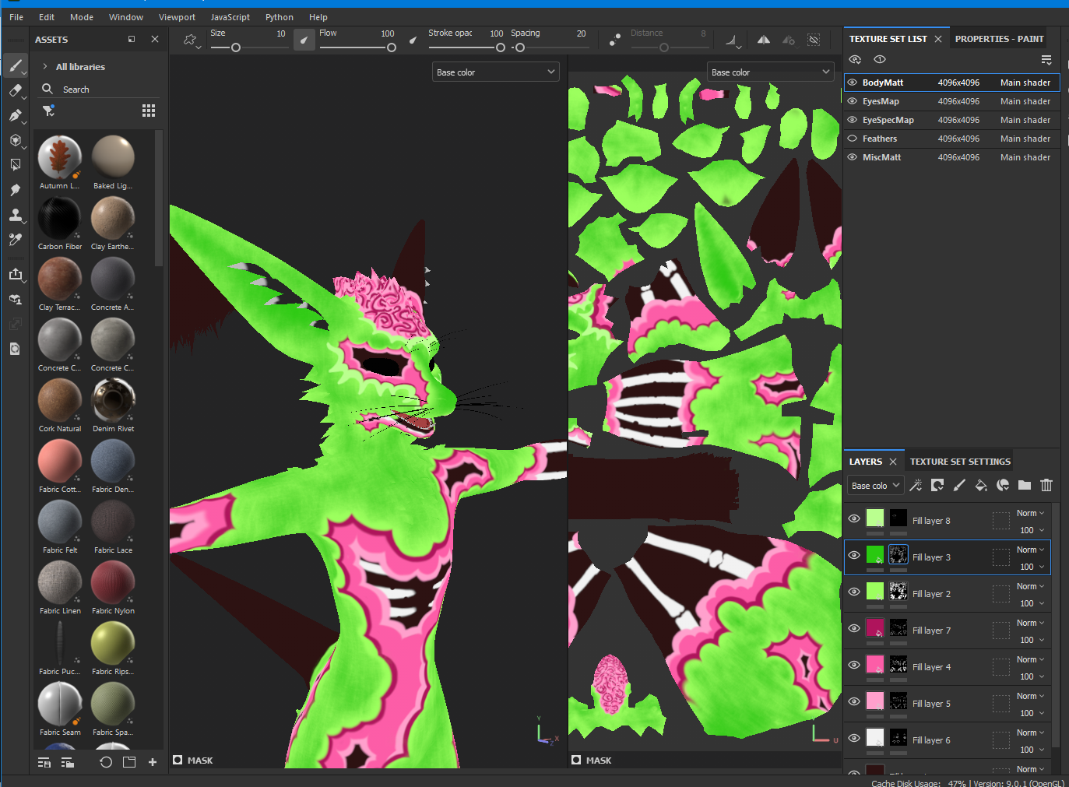Switch to Properties - Paint tab
Viewport: 1069px width, 787px height.
pyautogui.click(x=1000, y=39)
